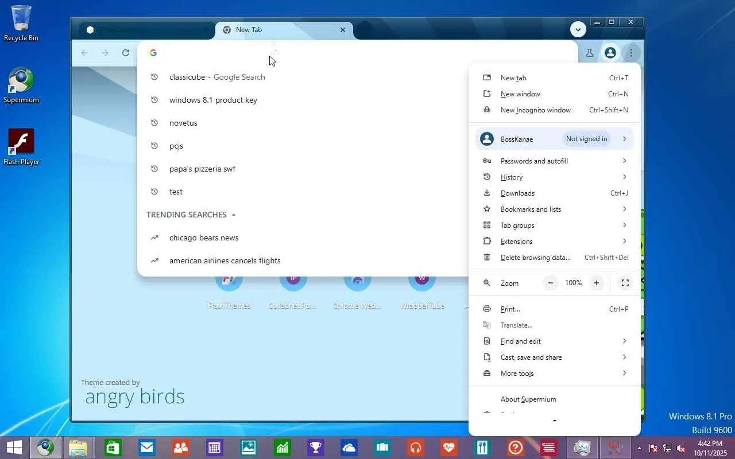Select the Flash Player desktop shortcut

click(x=21, y=147)
